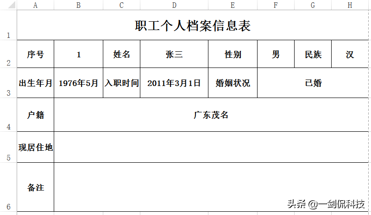
Task: Click the select-all corner triangle
Action: click(12, 5)
